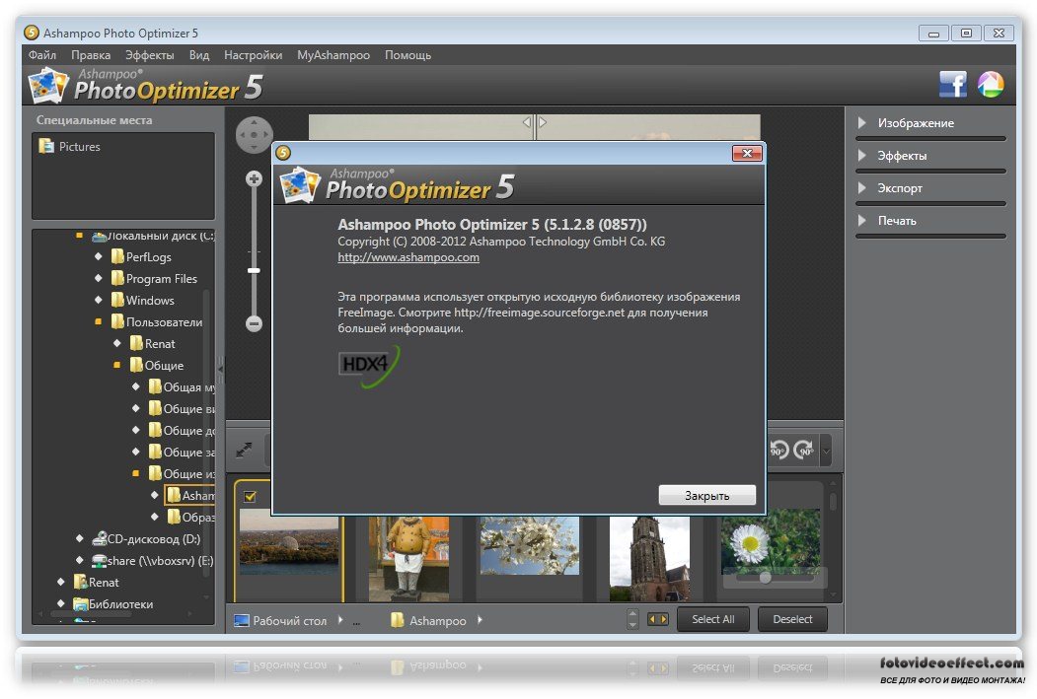Viewport: 1037px width, 699px height.
Task: Toggle the checkbox on the first thumbnail
Action: (x=250, y=496)
